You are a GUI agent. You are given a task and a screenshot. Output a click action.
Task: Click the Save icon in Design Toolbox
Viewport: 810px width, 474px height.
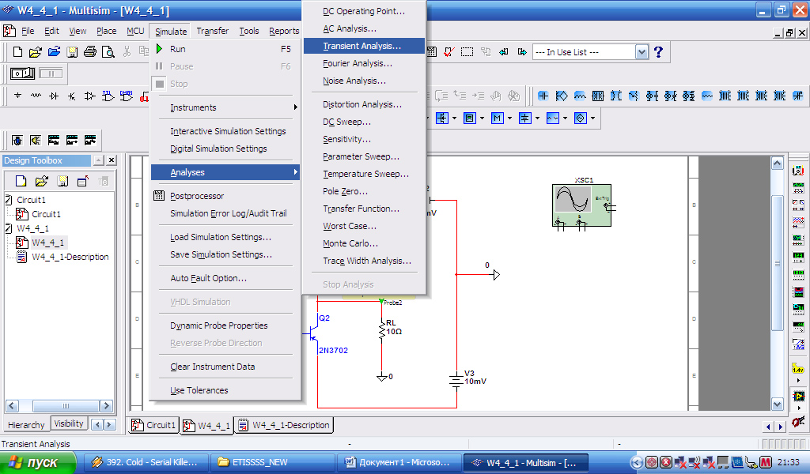coord(62,181)
